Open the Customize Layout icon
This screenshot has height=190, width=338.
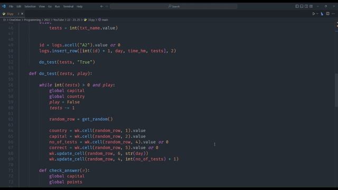311,6
